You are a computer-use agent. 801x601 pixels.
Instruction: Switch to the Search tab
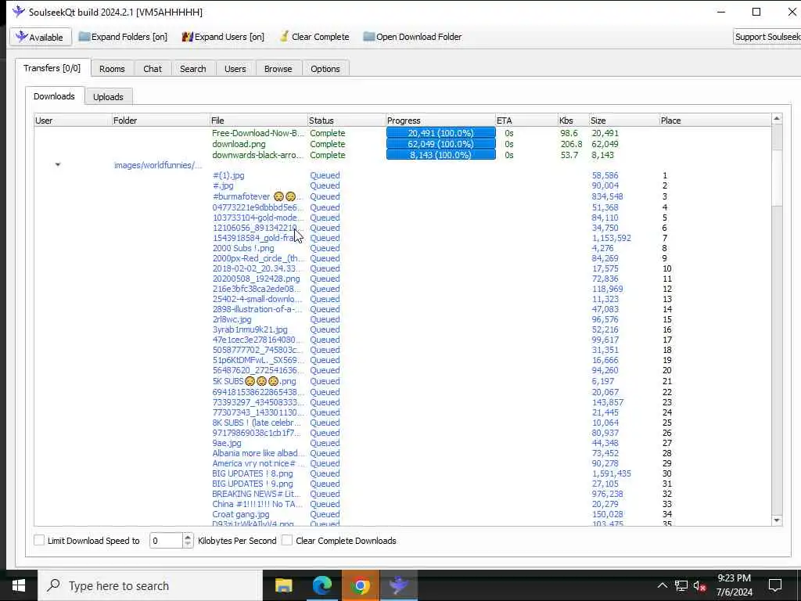click(x=192, y=69)
